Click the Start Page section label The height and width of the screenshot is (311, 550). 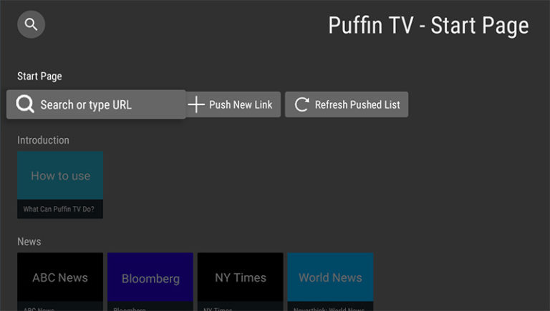[x=39, y=76]
